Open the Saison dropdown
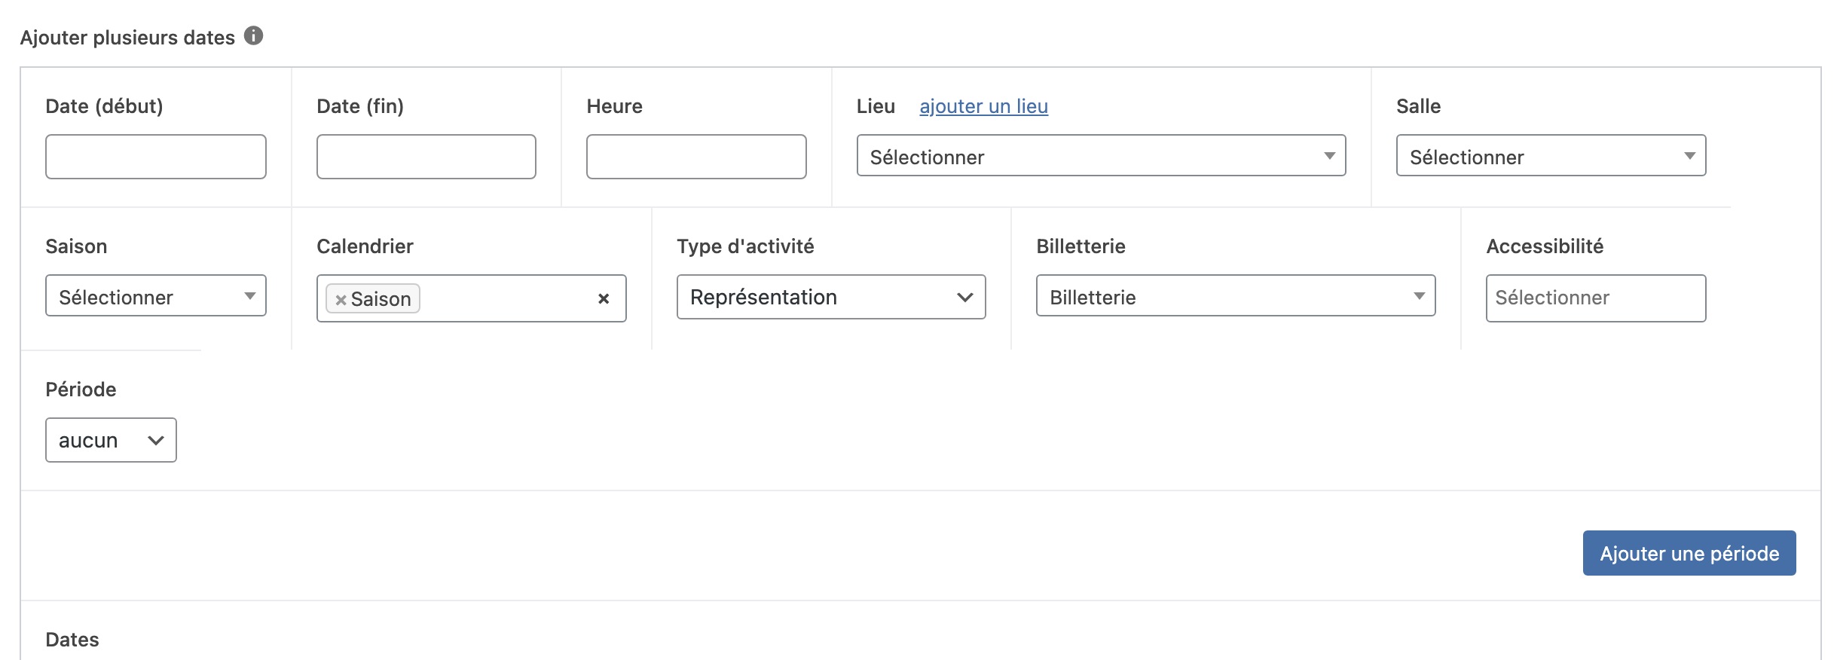1834x660 pixels. coord(155,296)
